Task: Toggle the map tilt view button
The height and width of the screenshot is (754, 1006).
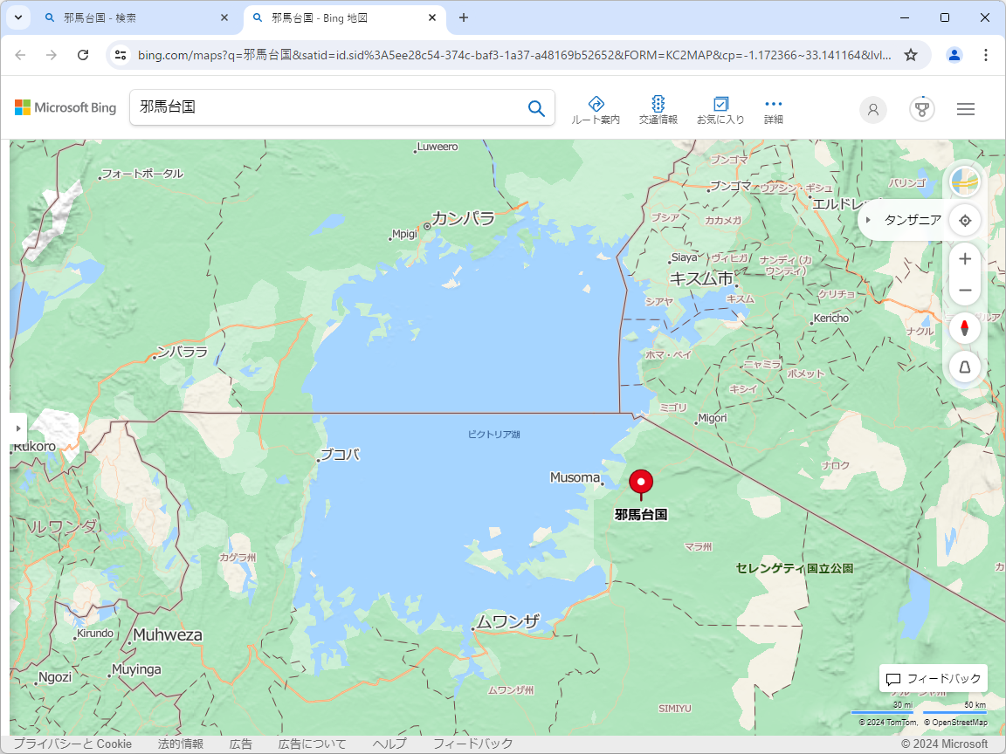Action: pyautogui.click(x=965, y=367)
